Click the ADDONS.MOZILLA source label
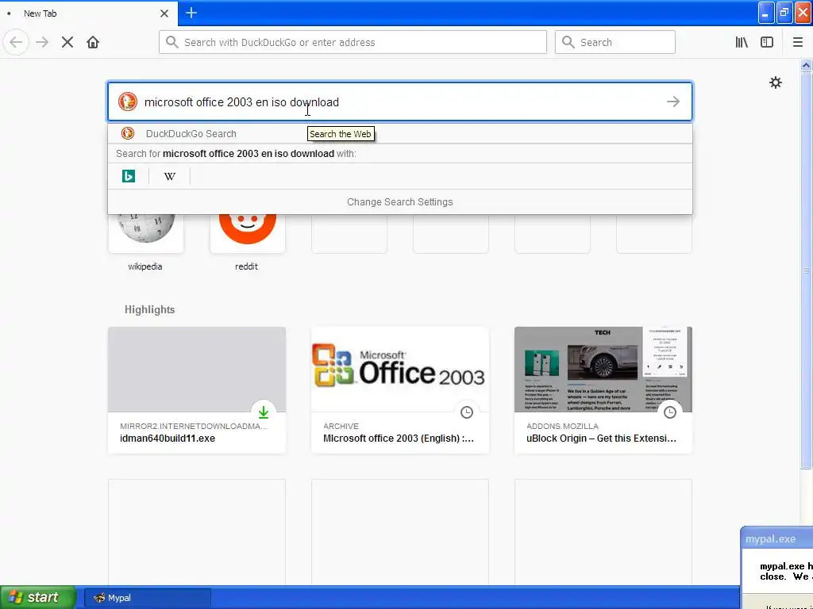Screen dimensions: 813x609 [563, 426]
